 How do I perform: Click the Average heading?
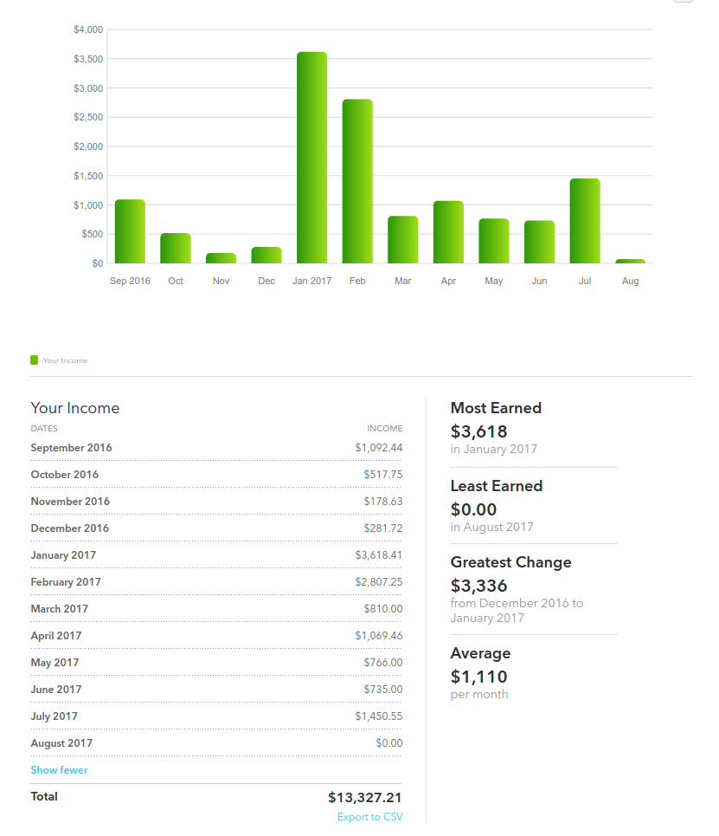tap(480, 654)
